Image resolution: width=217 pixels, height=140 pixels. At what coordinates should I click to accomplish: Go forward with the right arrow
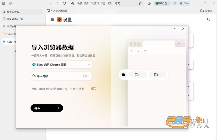[58, 3]
